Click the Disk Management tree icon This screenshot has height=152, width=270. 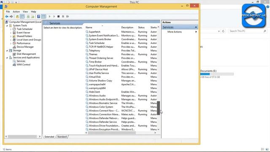(x=14, y=54)
